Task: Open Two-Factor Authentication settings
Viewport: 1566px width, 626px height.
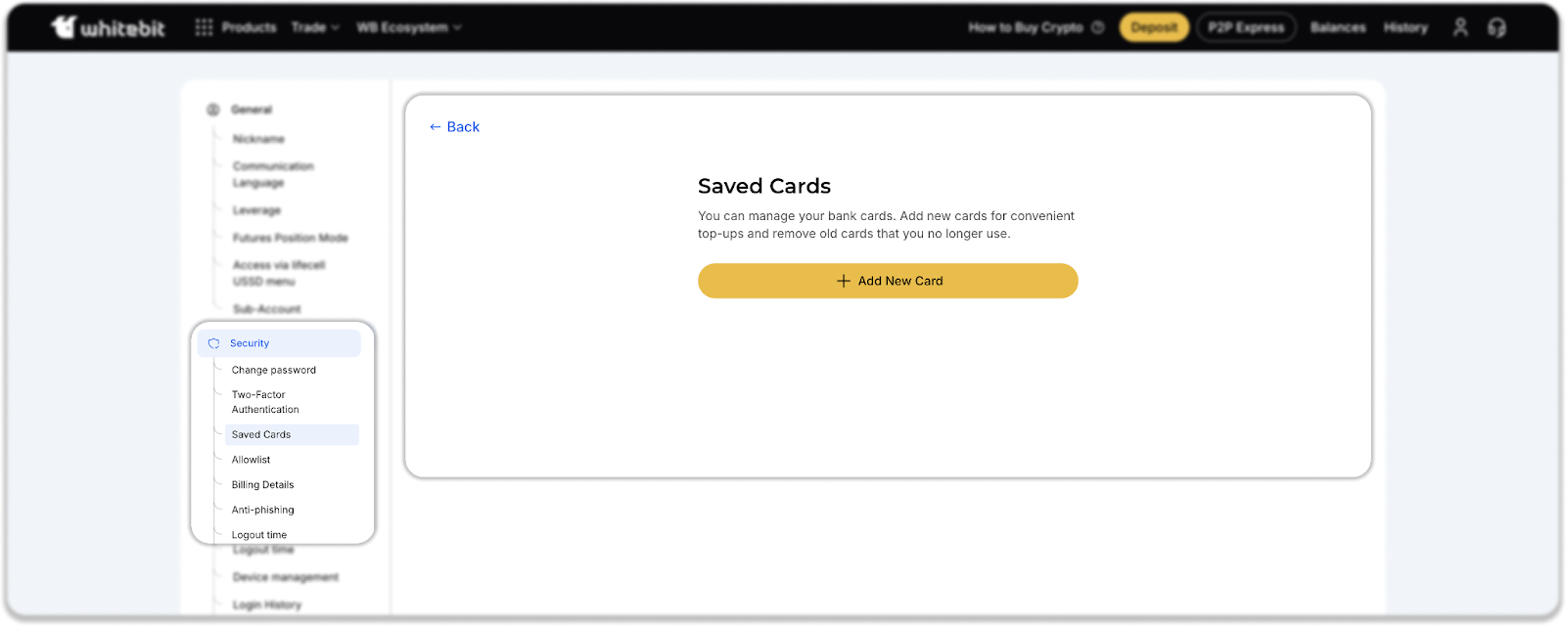Action: coord(265,402)
